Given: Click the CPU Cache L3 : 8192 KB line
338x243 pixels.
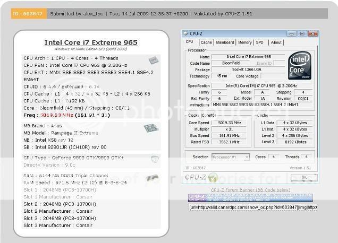Looking at the screenshot, I should tap(54, 101).
